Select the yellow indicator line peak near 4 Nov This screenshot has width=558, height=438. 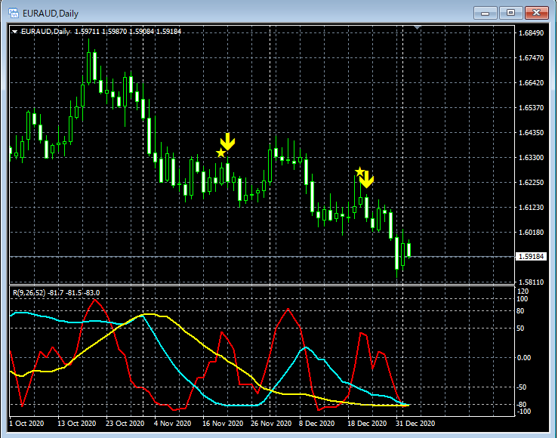[146, 314]
